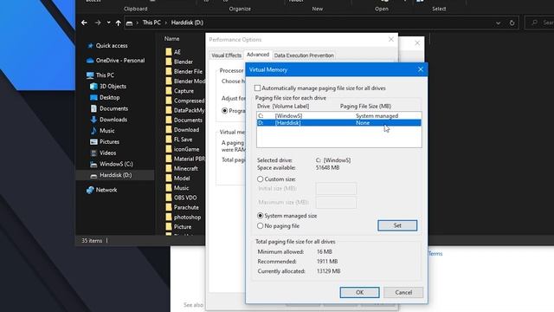Viewport: 554px width, 312px height.
Task: Close the Virtual Memory dialog
Action: pos(421,69)
